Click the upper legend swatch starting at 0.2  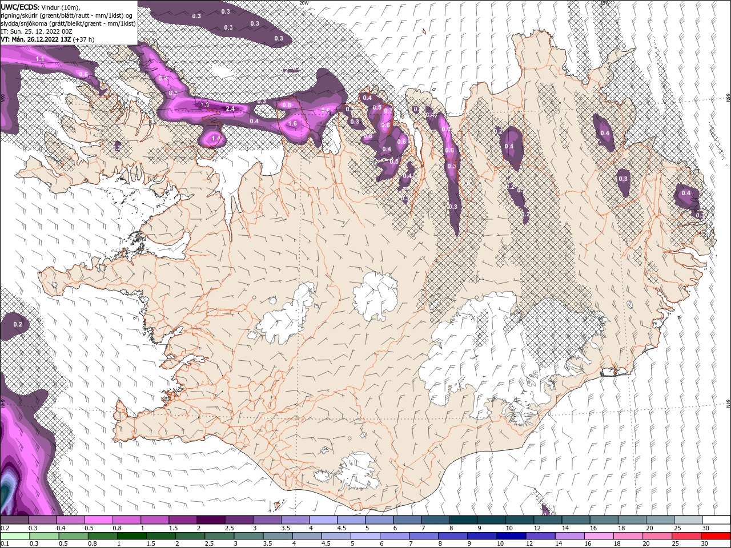[14, 520]
